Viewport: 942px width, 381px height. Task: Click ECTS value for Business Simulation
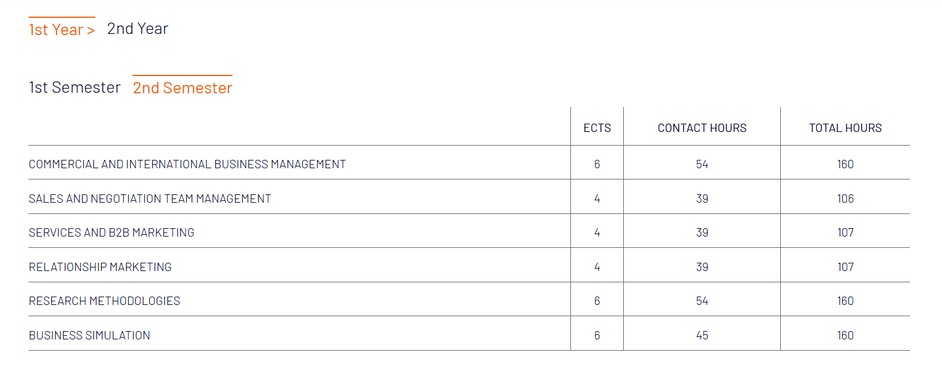[597, 335]
